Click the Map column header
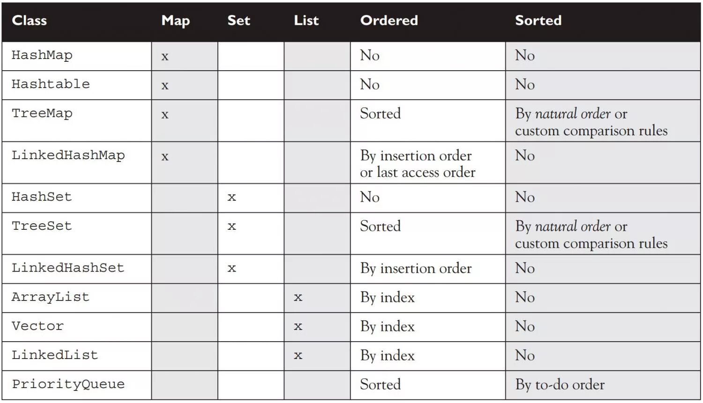The image size is (703, 403). click(175, 21)
